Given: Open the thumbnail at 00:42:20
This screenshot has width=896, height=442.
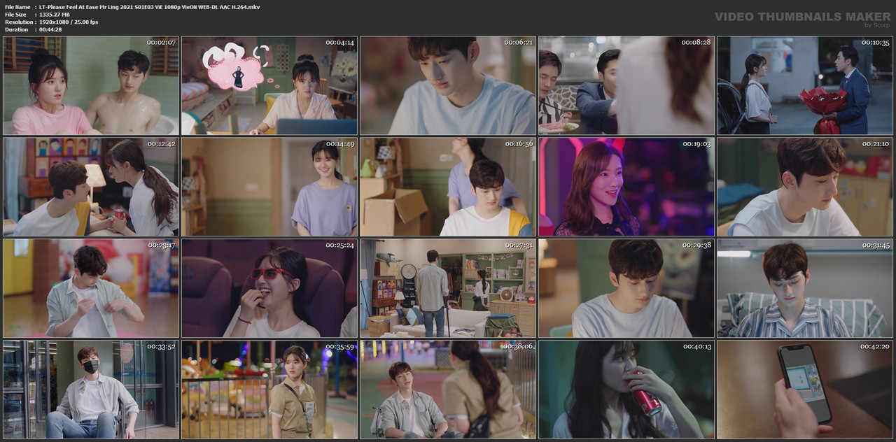Looking at the screenshot, I should click(805, 390).
